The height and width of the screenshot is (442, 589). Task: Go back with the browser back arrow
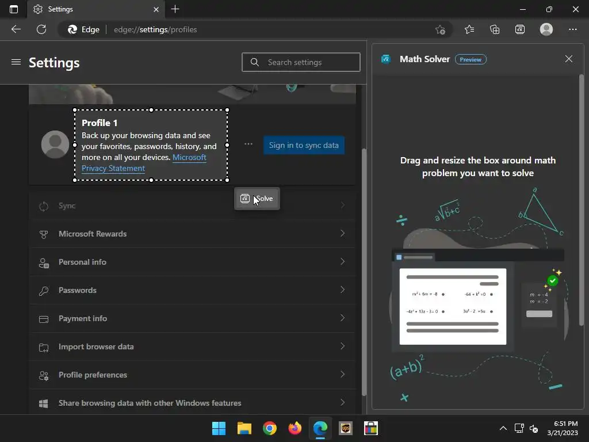pos(16,29)
